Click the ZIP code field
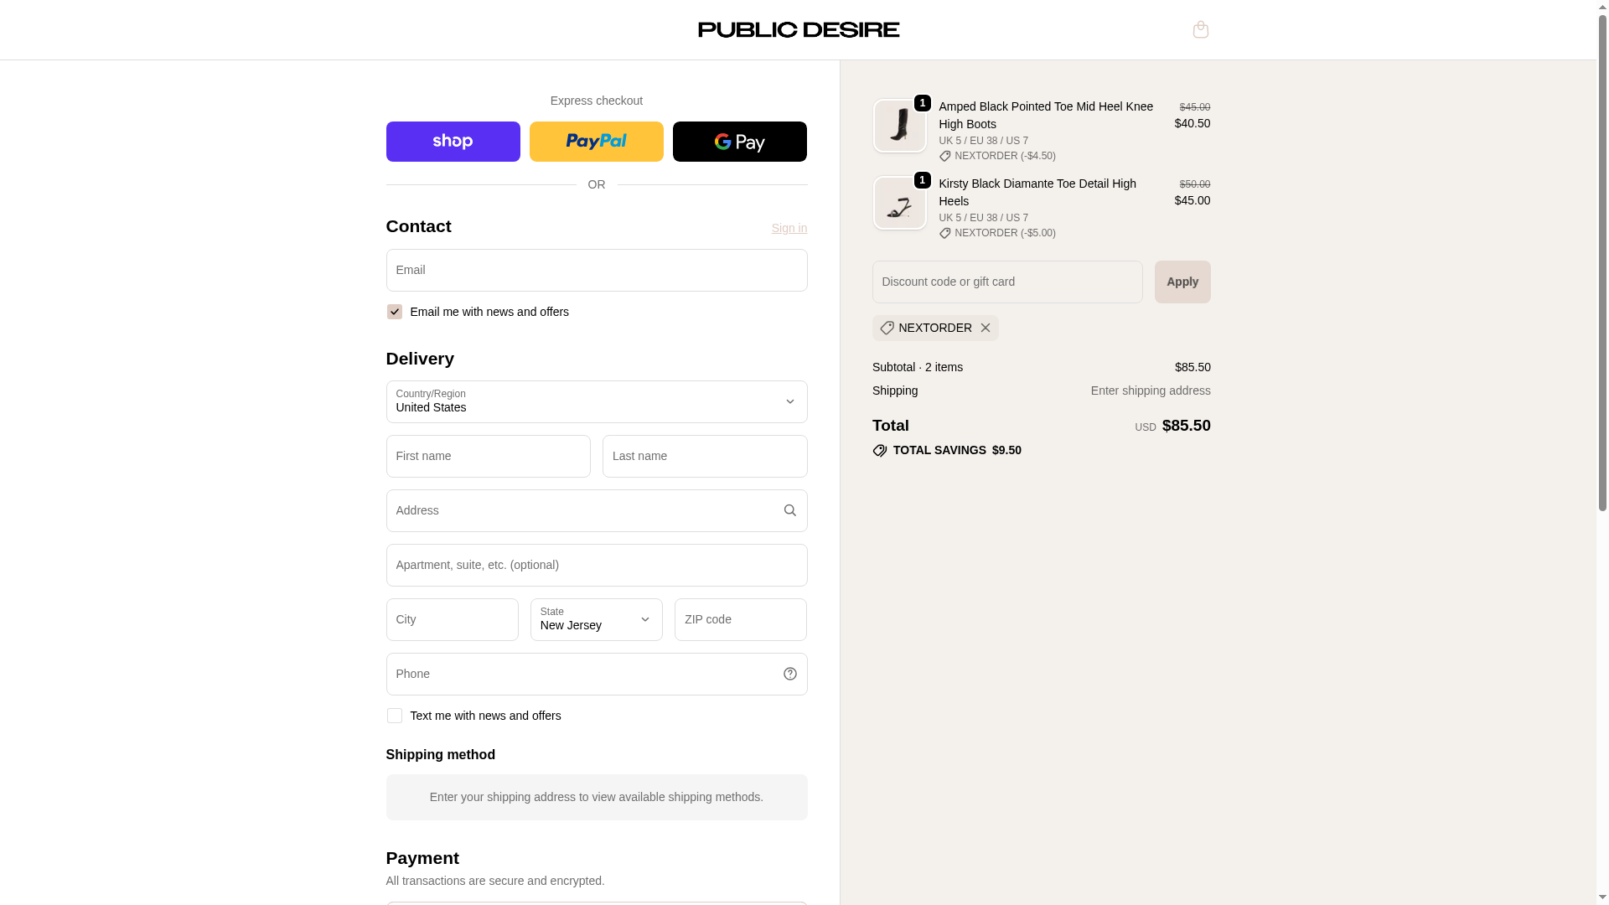This screenshot has width=1609, height=905. click(740, 619)
